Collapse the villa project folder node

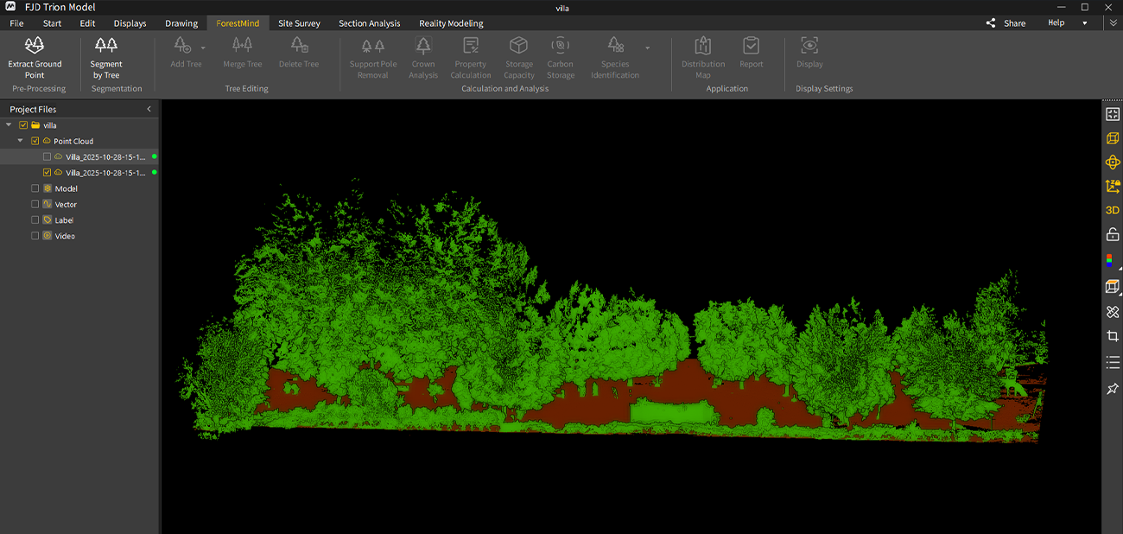point(9,125)
